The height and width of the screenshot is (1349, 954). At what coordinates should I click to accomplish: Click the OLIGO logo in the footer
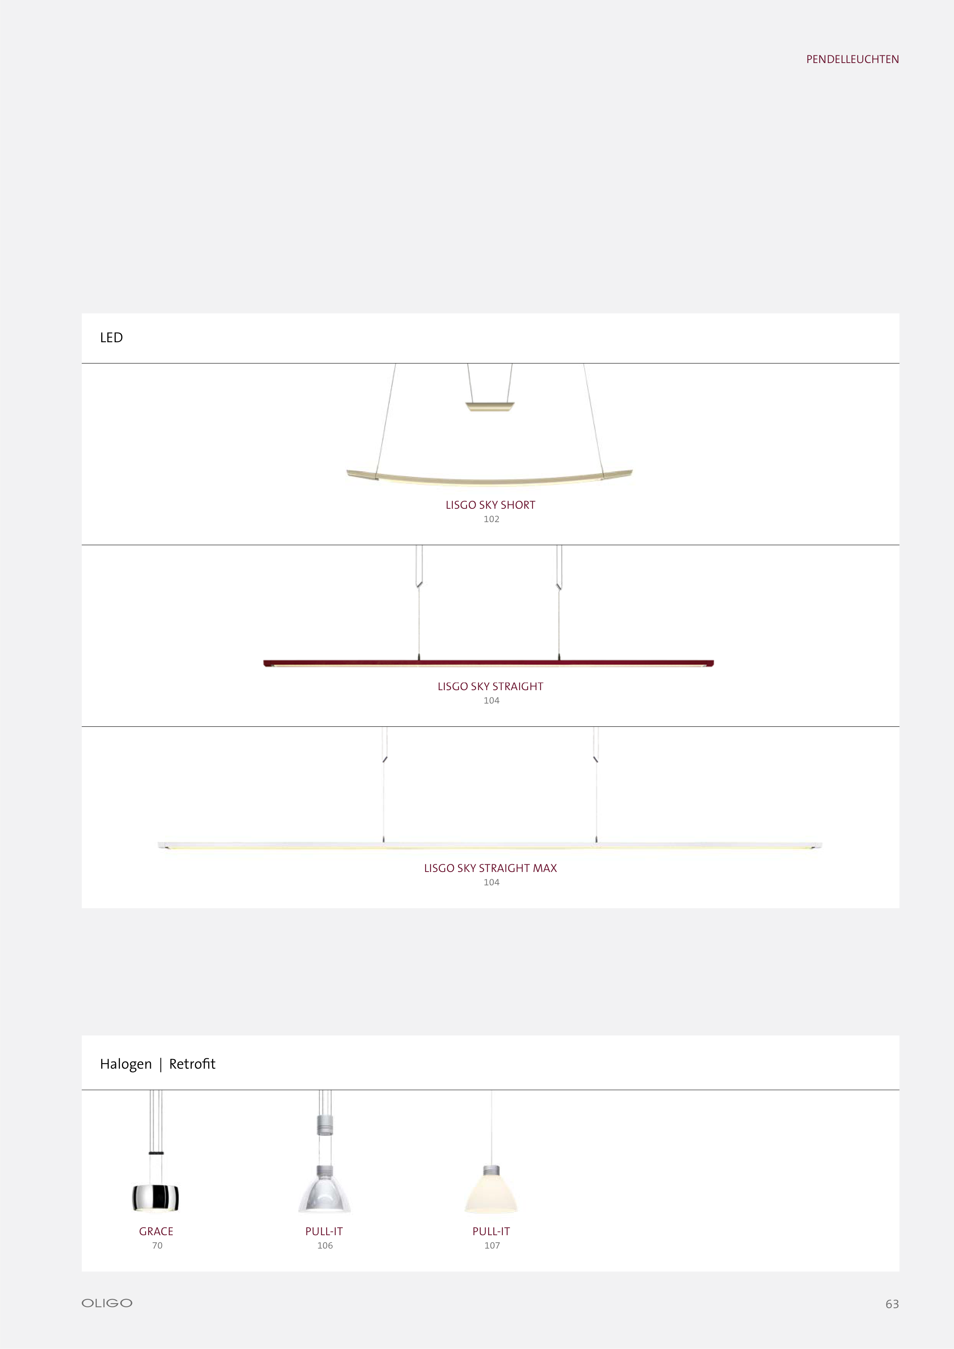tap(107, 1302)
